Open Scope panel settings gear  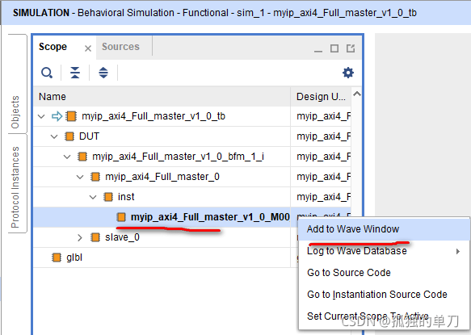tap(348, 73)
